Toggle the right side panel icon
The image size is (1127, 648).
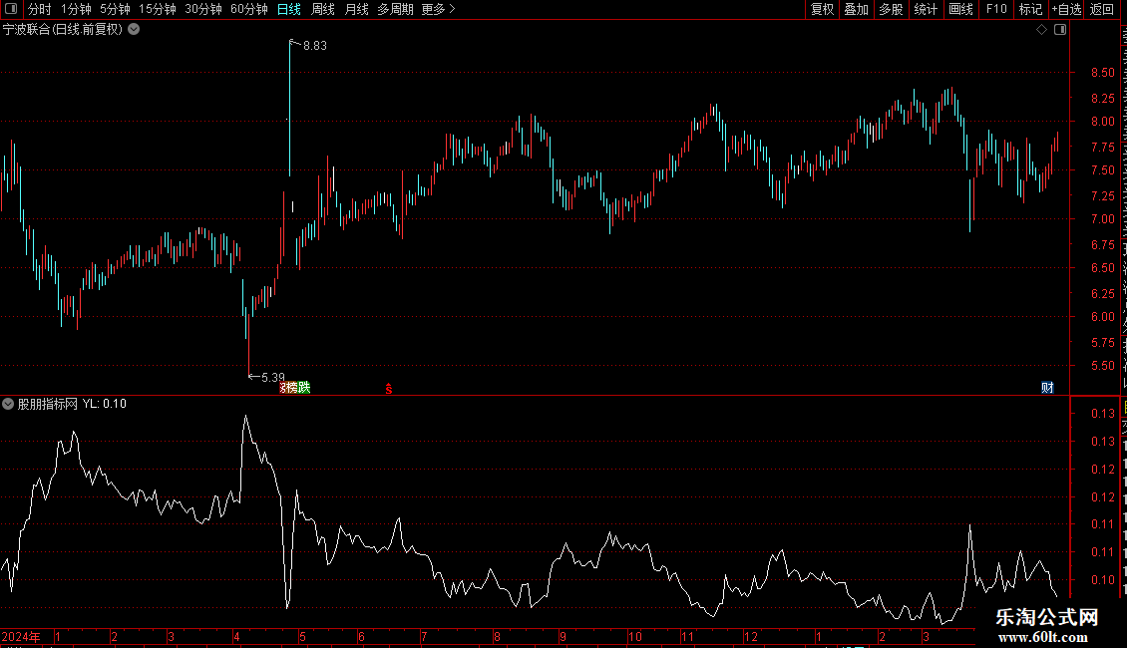coord(1060,30)
